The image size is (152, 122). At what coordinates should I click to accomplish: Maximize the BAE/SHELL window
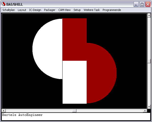tap(142, 4)
